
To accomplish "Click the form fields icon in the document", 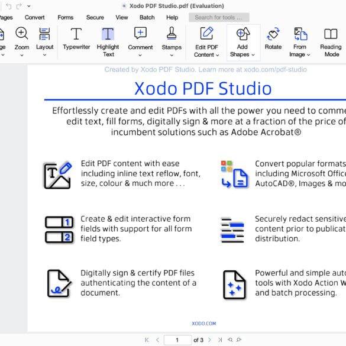I will coord(59,229).
